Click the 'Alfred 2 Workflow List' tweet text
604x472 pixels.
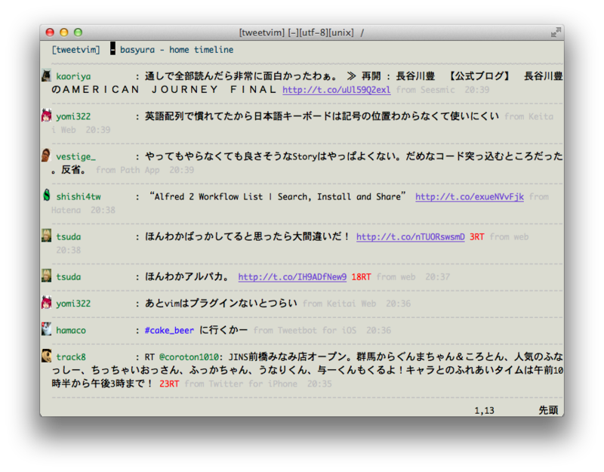[277, 197]
